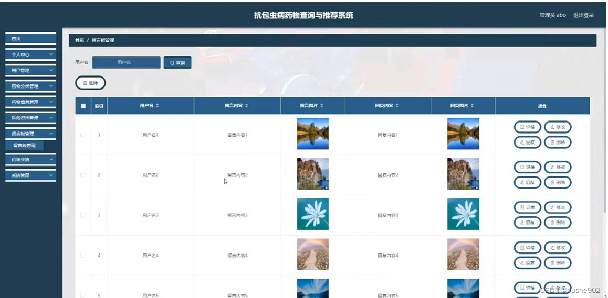Open 详情 for the 用户名1 row
Screen dimensions: 608x298
pyautogui.click(x=527, y=127)
